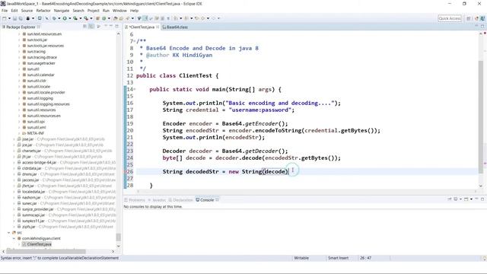Select the Java perspective icon

476,18
